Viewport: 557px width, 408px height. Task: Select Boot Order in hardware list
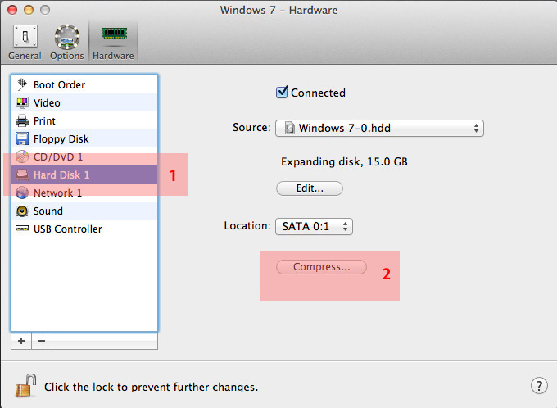tap(84, 84)
